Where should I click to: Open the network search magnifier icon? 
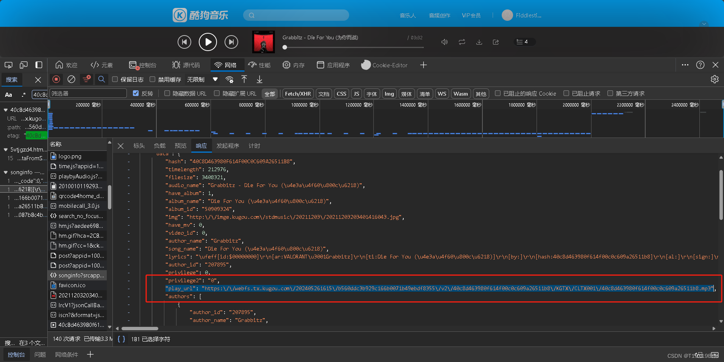[x=101, y=79]
